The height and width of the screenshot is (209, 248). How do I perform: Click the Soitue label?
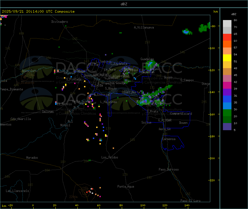pyautogui.click(x=146, y=122)
